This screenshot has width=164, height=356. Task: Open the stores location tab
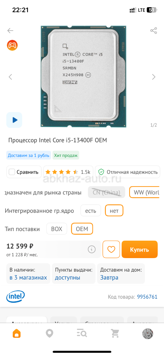click(x=49, y=333)
